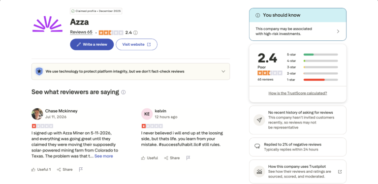Screen dimensions: 378x184
Task: Click 'No recent history of asking for reviews'
Action: click(301, 113)
